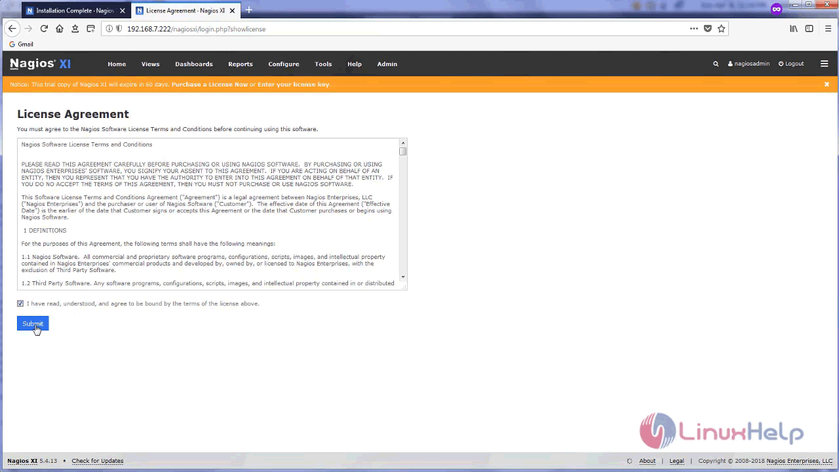Click Purchase a License Now link
839x472 pixels.
point(210,85)
